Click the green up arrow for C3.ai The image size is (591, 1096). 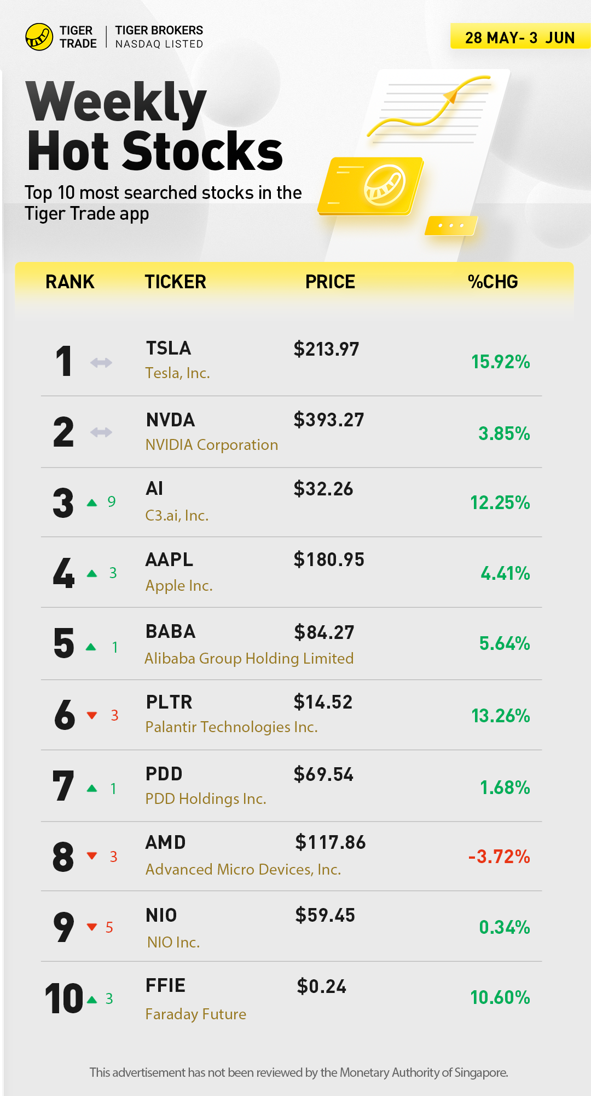(x=92, y=503)
